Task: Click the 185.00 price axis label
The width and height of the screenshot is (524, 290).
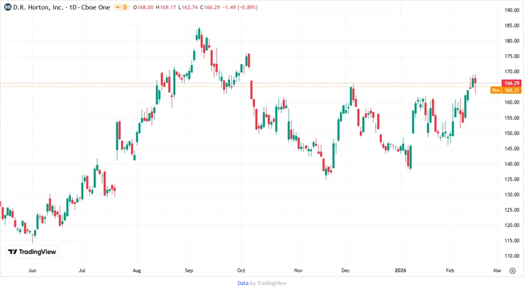Action: click(512, 26)
